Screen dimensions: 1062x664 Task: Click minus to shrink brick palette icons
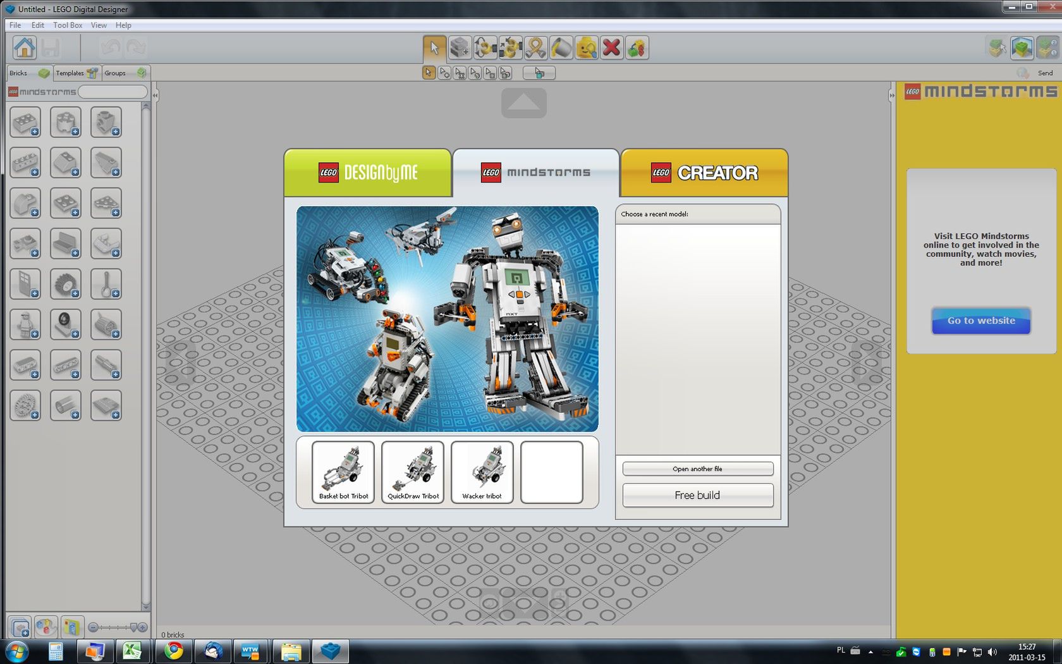coord(93,627)
